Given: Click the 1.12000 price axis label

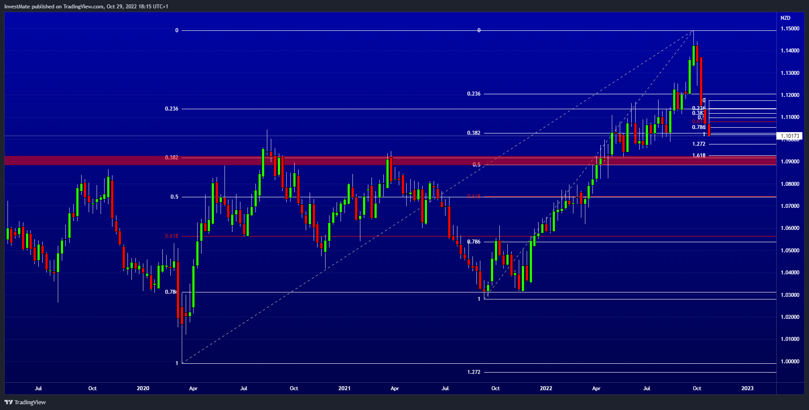Looking at the screenshot, I should coord(790,95).
